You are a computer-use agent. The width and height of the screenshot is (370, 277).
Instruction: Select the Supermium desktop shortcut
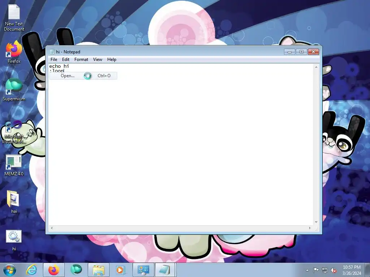point(14,90)
